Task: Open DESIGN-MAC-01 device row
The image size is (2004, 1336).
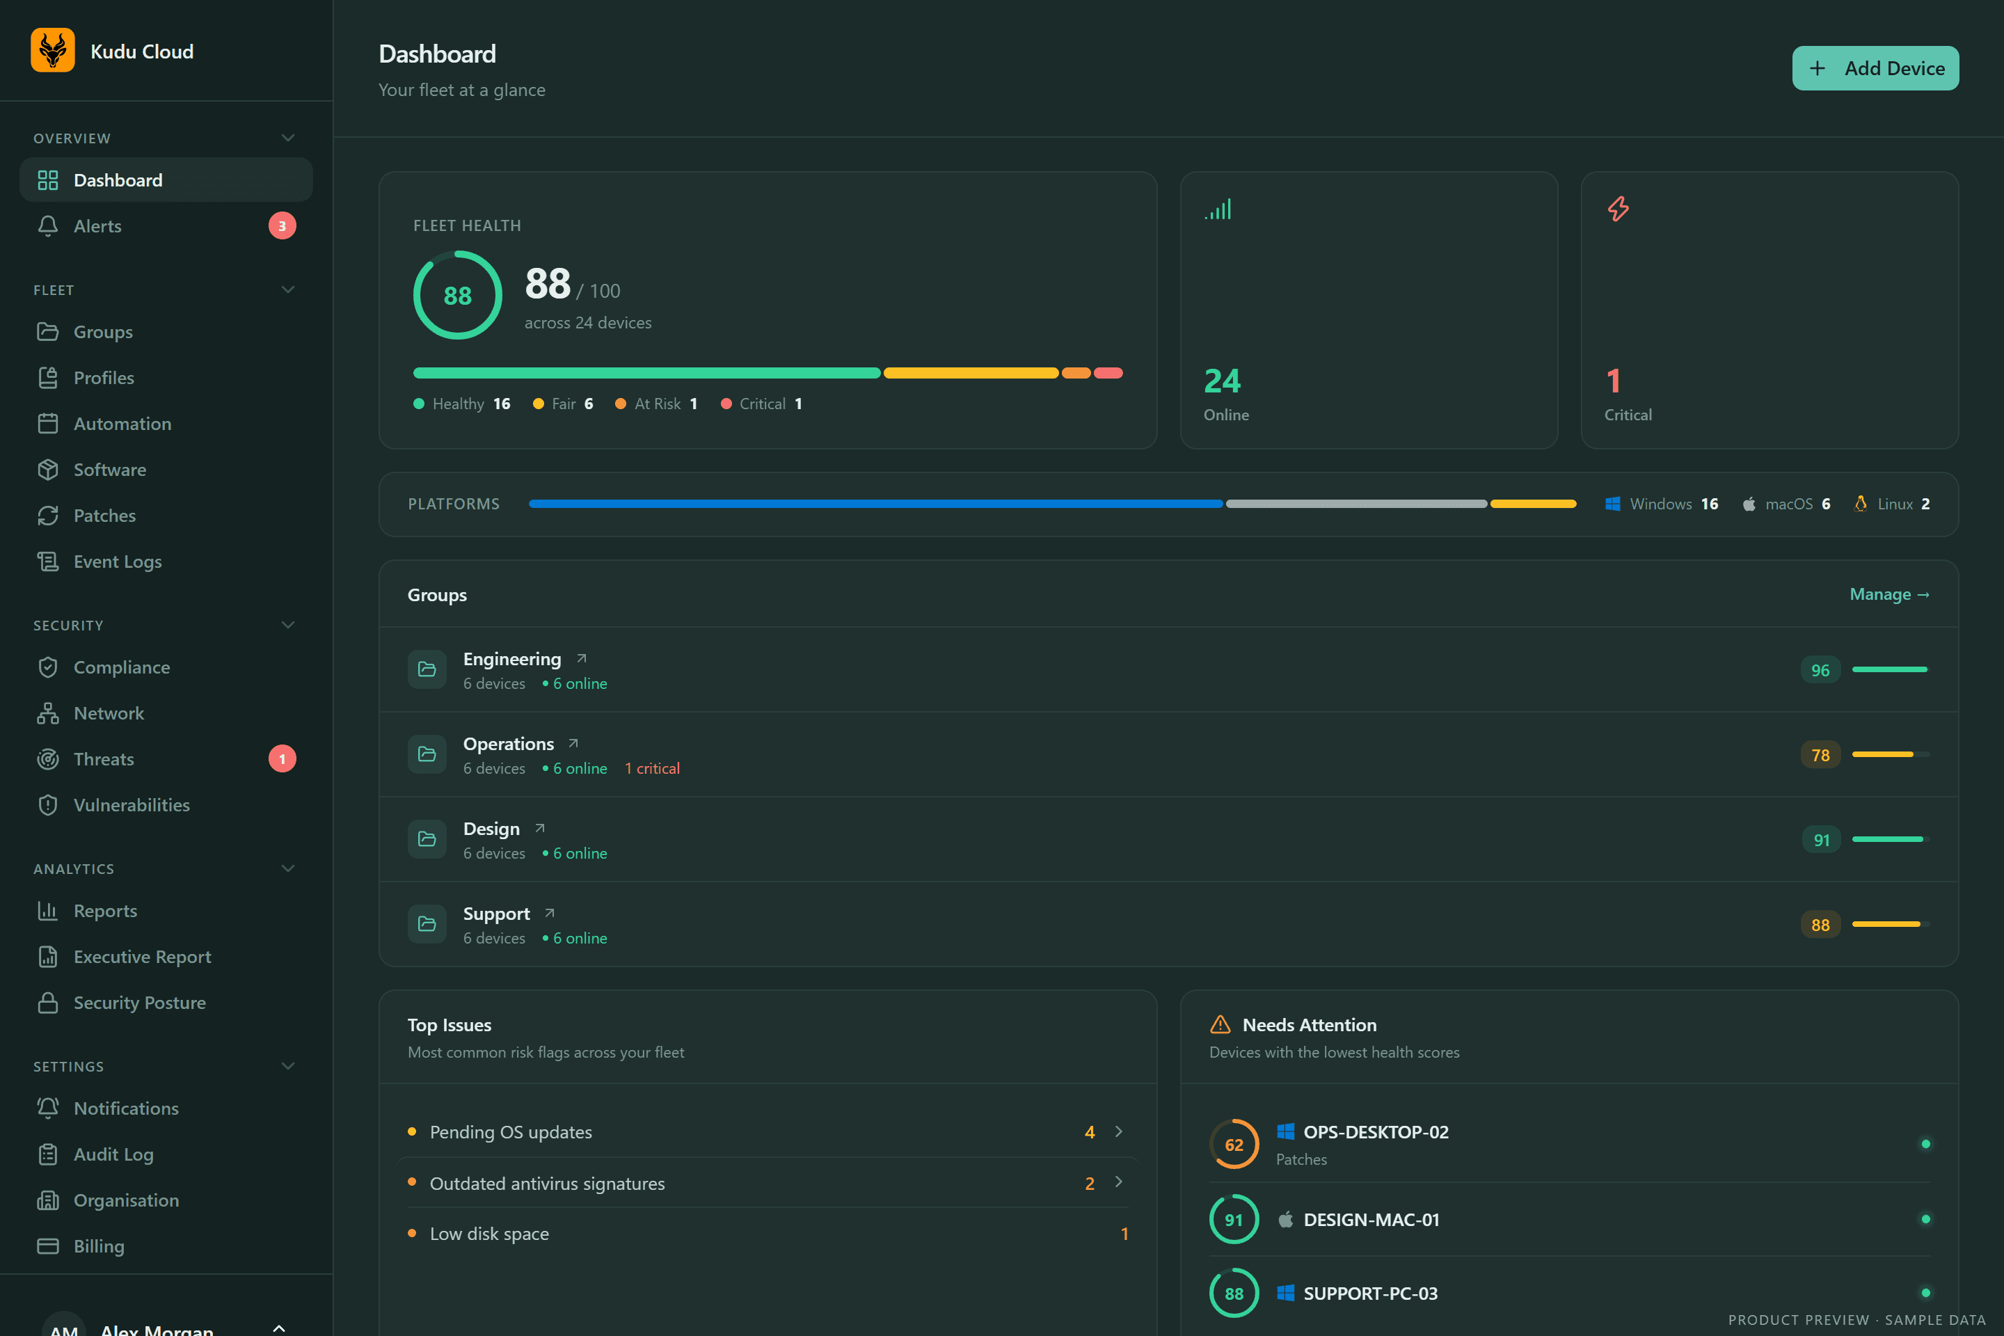Action: pyautogui.click(x=1570, y=1219)
